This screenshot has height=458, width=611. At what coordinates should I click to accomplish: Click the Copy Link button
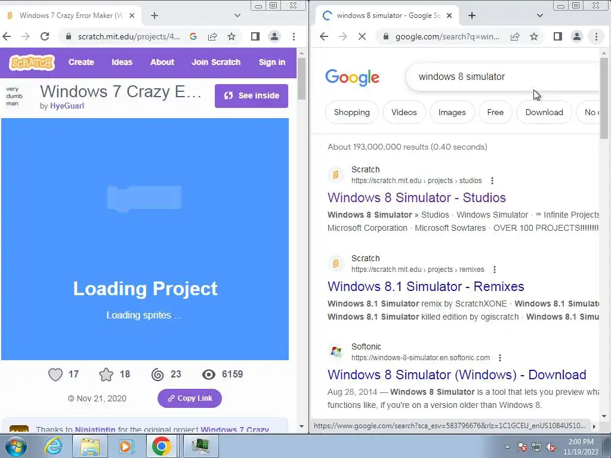pyautogui.click(x=190, y=398)
